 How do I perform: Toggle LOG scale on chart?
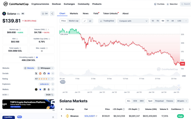point(179,21)
